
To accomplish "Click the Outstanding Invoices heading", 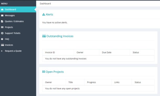I will pyautogui.click(x=60, y=36).
